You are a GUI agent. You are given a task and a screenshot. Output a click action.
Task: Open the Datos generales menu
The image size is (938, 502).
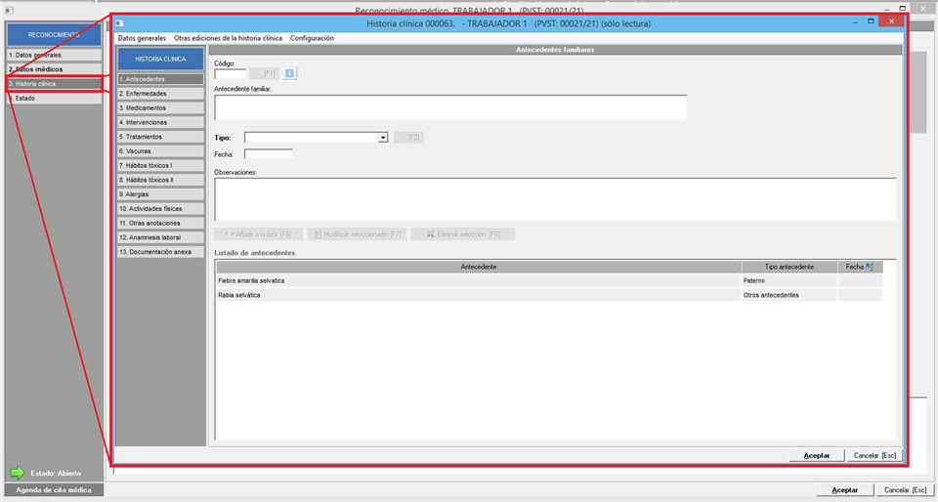click(x=142, y=38)
